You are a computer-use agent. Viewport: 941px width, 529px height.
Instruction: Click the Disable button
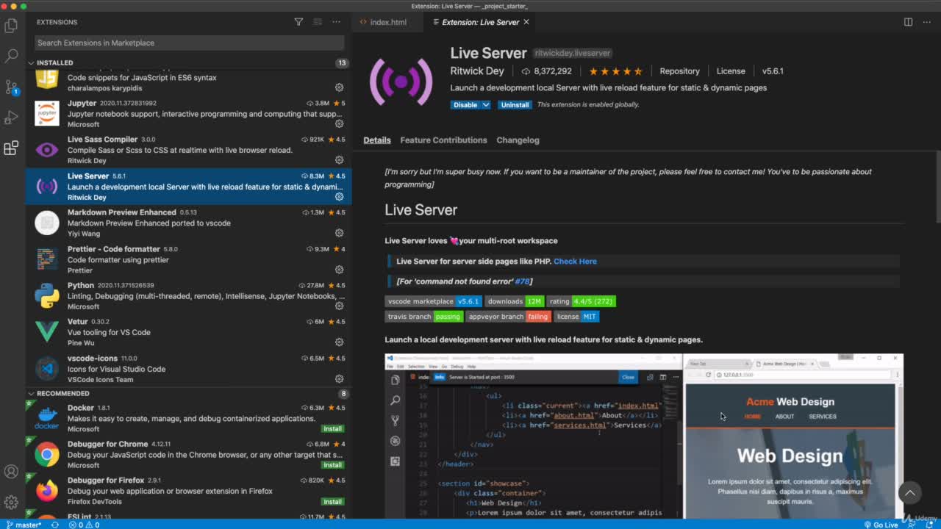pyautogui.click(x=465, y=105)
